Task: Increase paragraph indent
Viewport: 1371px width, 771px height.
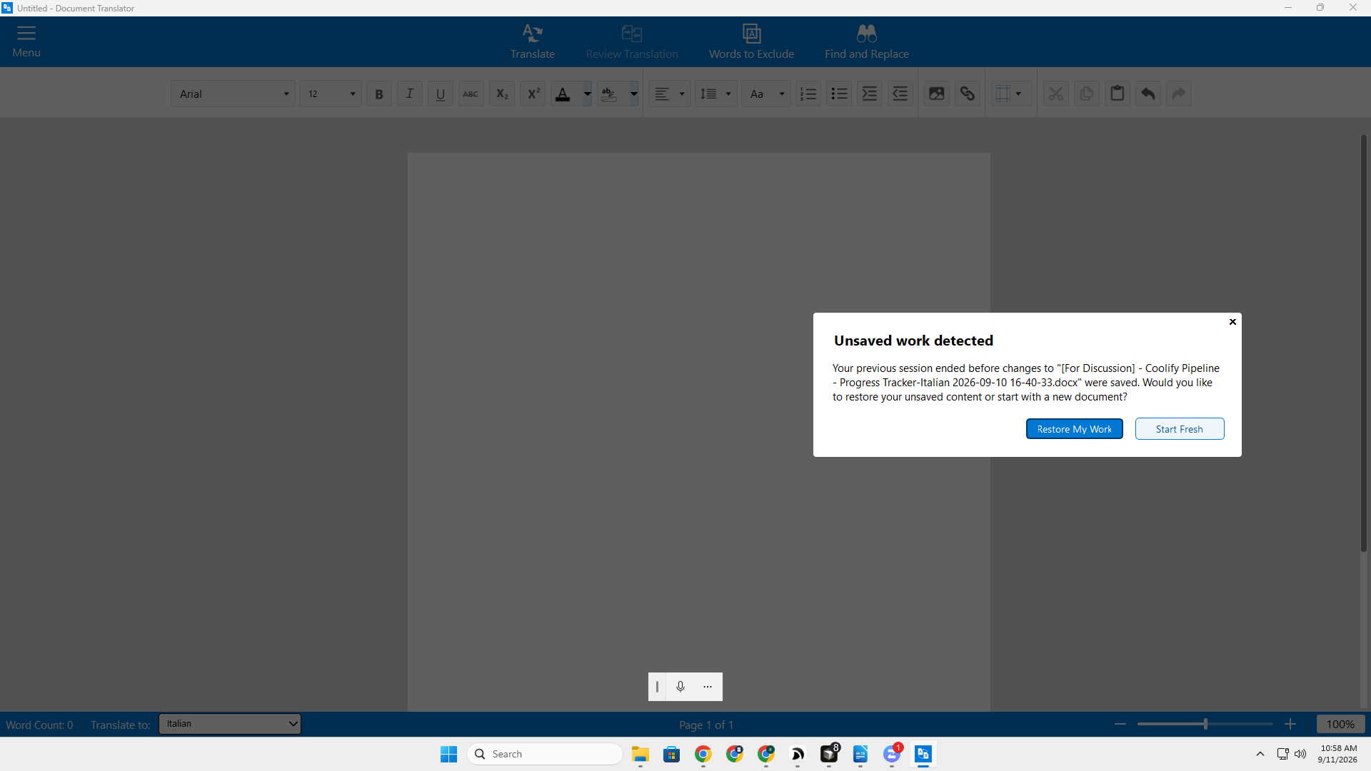Action: click(870, 94)
